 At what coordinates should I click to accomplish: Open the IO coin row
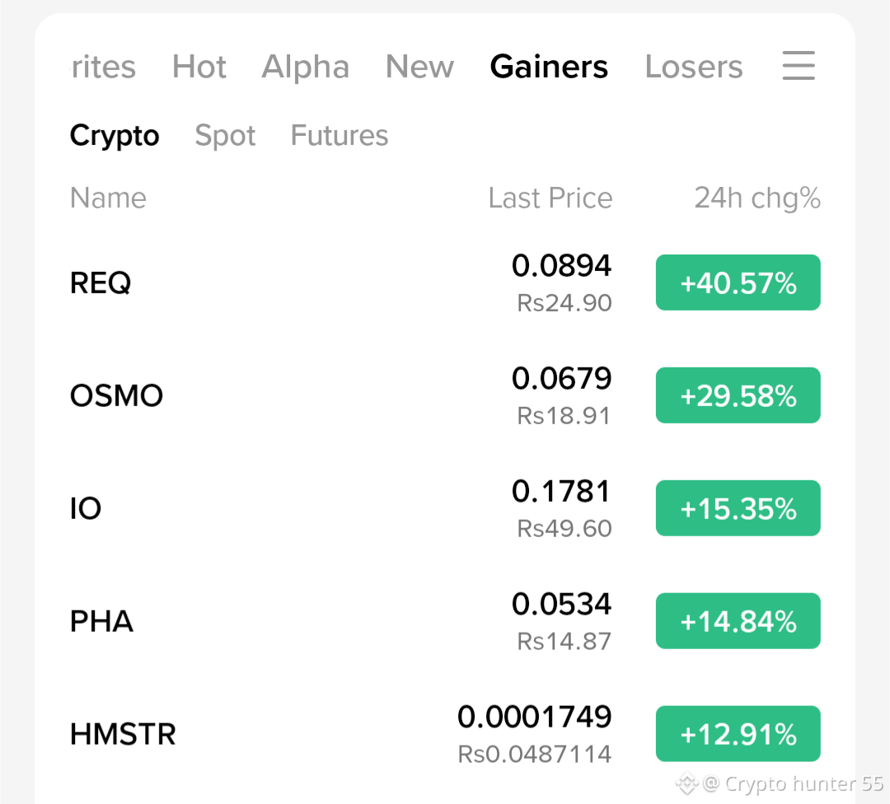pyautogui.click(x=445, y=507)
